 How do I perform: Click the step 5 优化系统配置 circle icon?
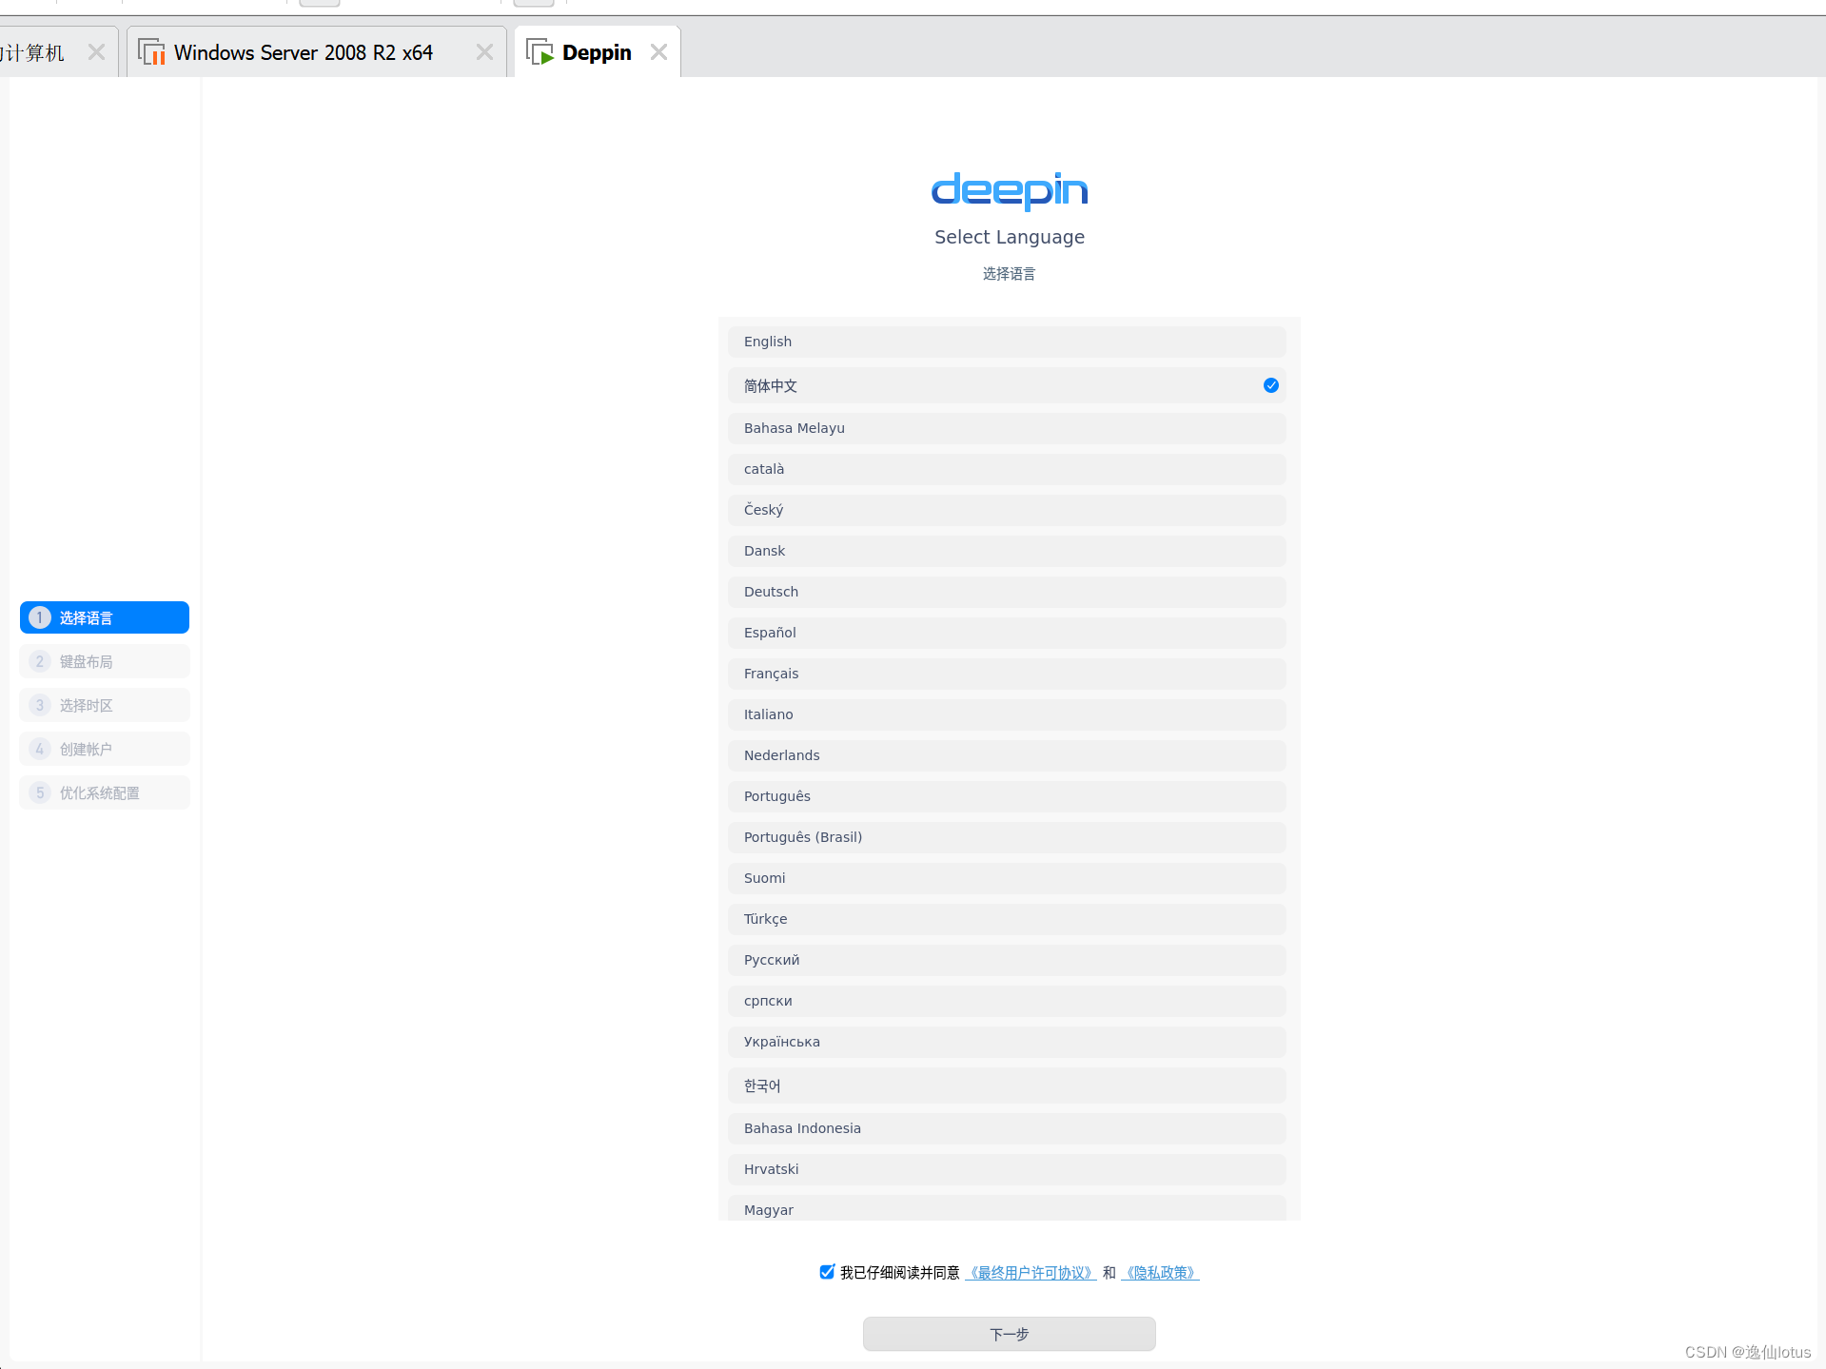tap(39, 792)
